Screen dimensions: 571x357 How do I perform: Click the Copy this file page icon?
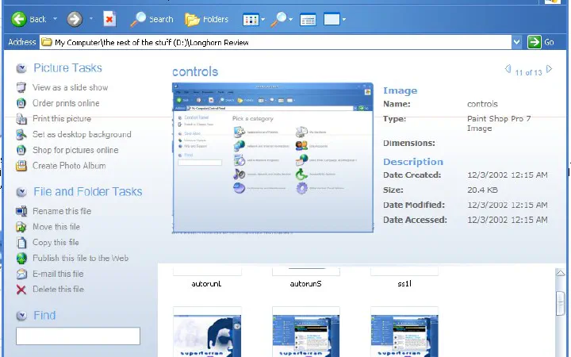coord(21,243)
